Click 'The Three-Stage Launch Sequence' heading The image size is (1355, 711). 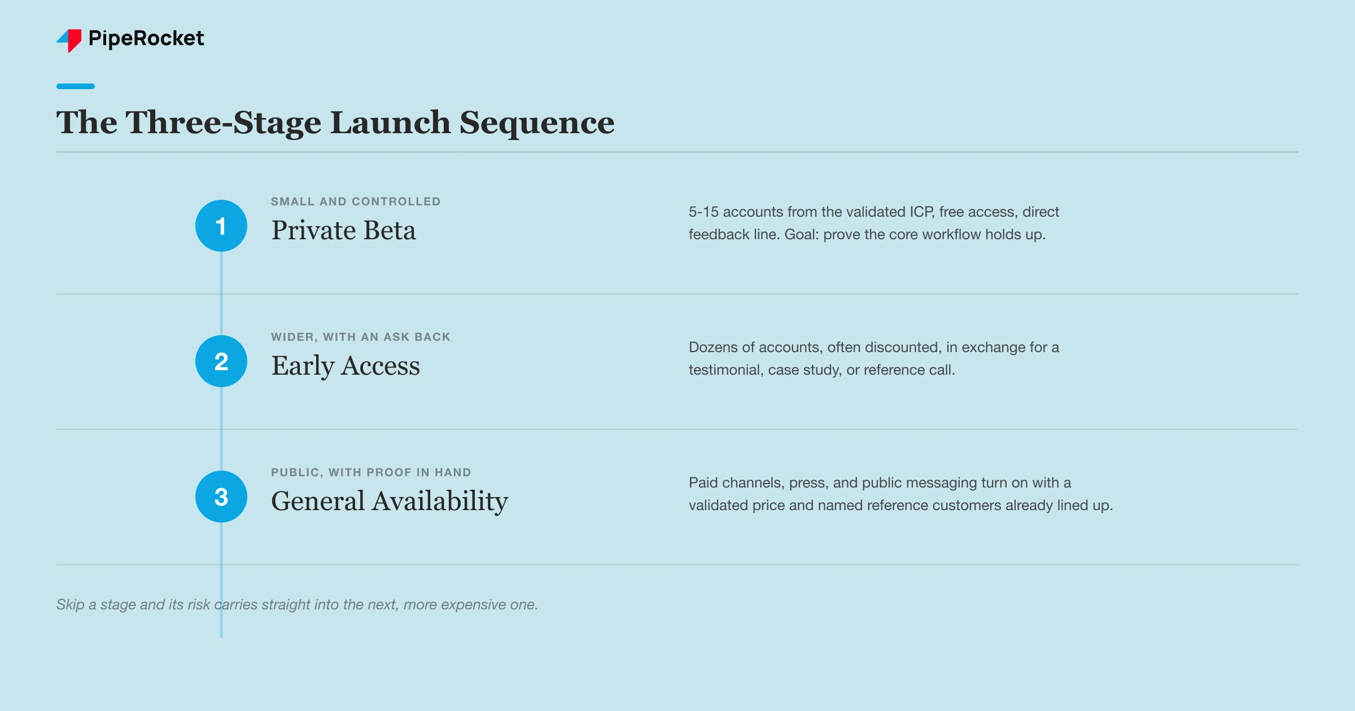335,122
